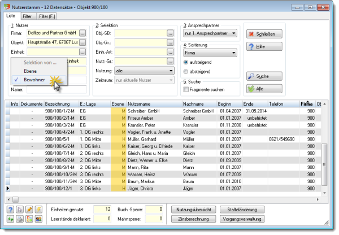Open the Ansprechpartner dropdown
The width and height of the screenshot is (339, 235).
210,33
